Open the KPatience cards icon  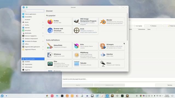click(50, 55)
